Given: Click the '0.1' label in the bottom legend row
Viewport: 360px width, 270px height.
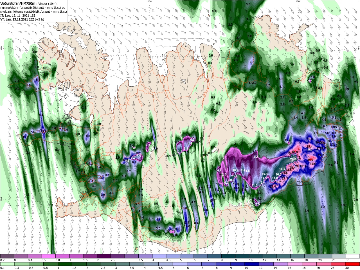Looking at the screenshot, I should click(3, 268).
